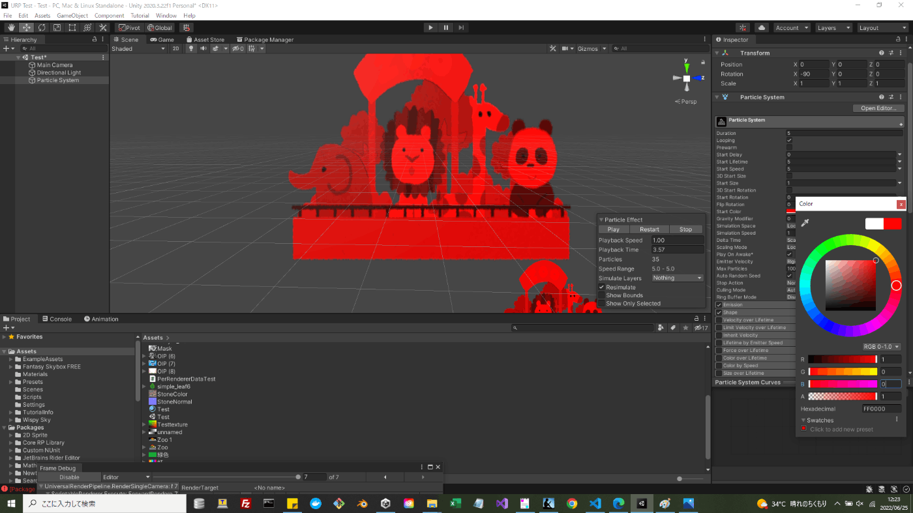This screenshot has width=913, height=513.
Task: Toggle grid snapping icon in the toolbar
Action: point(187,27)
